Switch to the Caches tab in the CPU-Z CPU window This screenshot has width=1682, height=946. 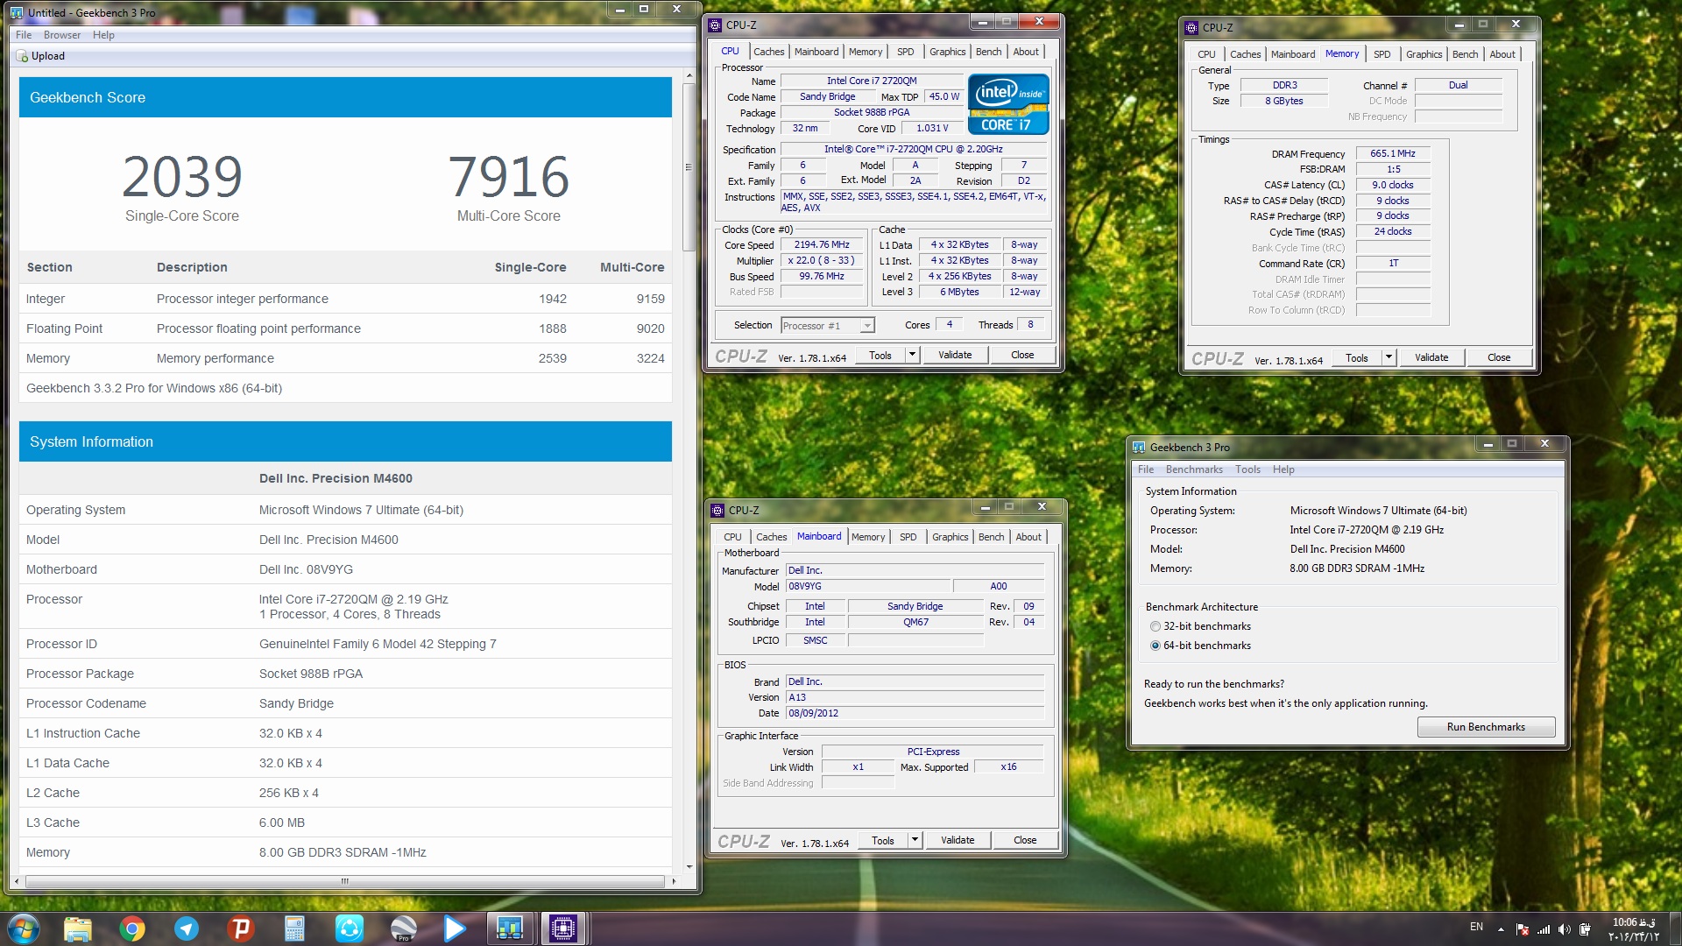[769, 52]
